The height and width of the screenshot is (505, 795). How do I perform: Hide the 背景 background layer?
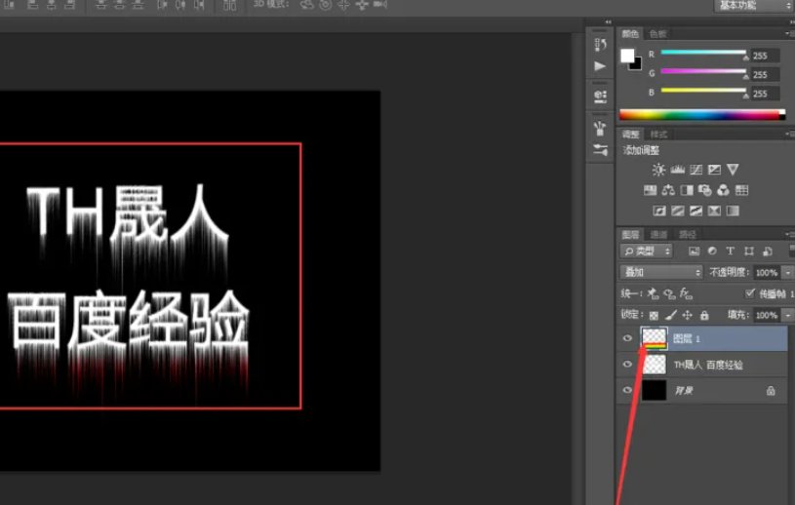(627, 390)
